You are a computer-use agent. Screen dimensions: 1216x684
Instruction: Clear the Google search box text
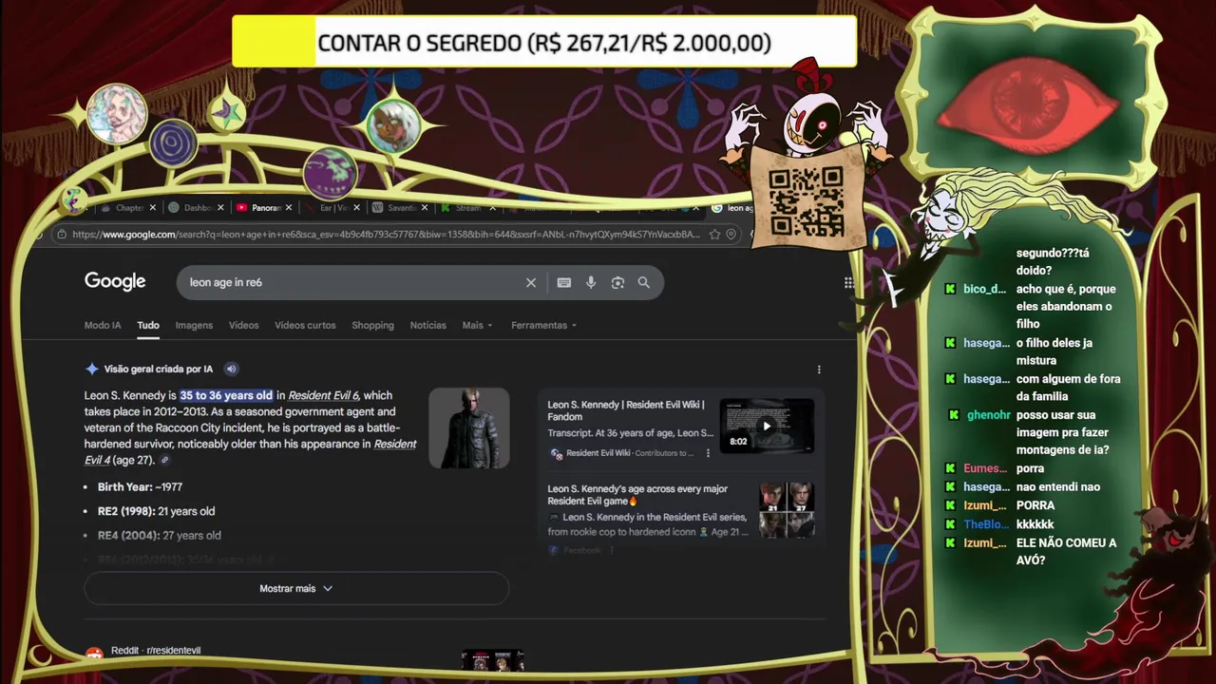tap(531, 282)
